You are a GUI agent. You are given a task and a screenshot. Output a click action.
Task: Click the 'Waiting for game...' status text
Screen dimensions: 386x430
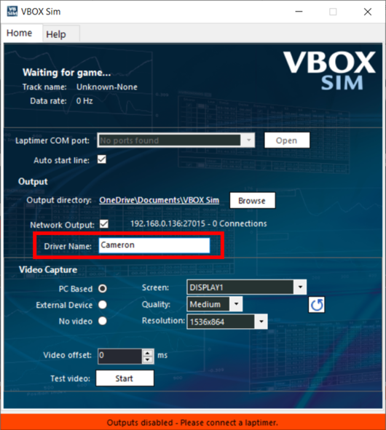(x=67, y=73)
